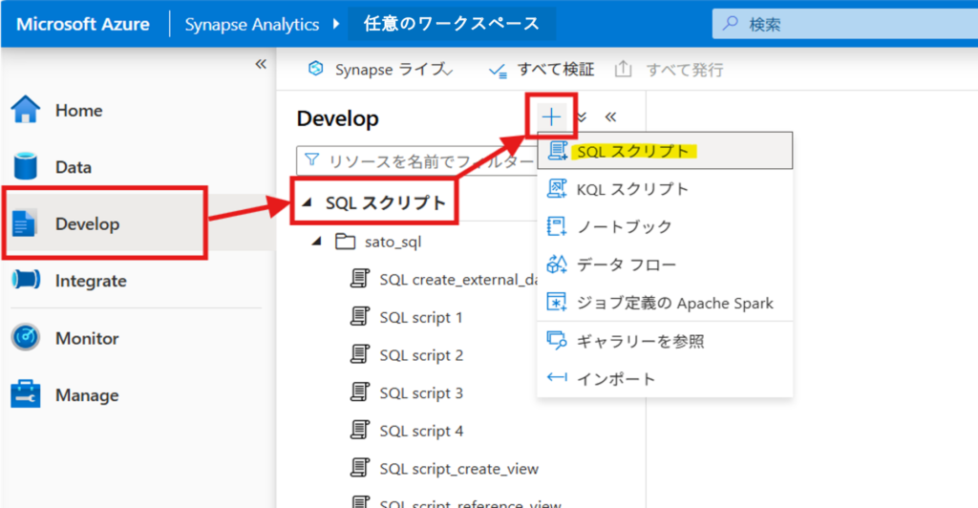
Task: Click the plus icon to add resource
Action: (552, 116)
